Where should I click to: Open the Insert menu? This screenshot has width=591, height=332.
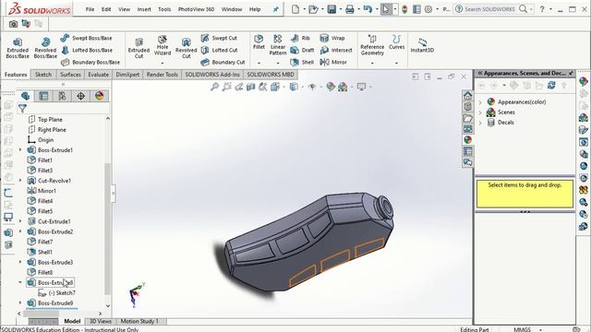click(144, 9)
